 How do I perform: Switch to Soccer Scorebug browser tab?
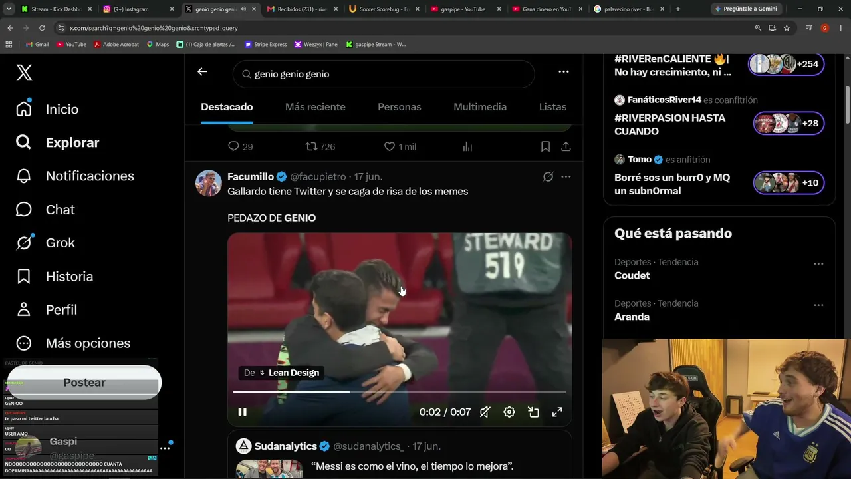383,9
